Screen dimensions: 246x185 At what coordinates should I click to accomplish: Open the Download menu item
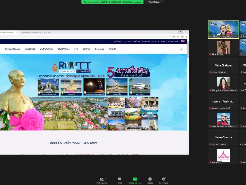coord(99,49)
